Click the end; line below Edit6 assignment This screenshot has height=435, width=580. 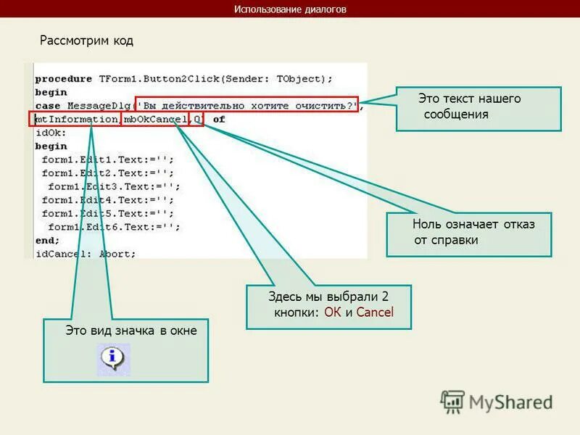click(x=46, y=239)
